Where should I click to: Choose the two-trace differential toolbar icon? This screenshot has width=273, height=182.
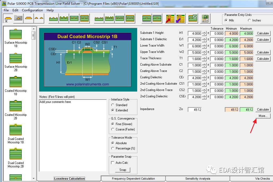[39, 18]
